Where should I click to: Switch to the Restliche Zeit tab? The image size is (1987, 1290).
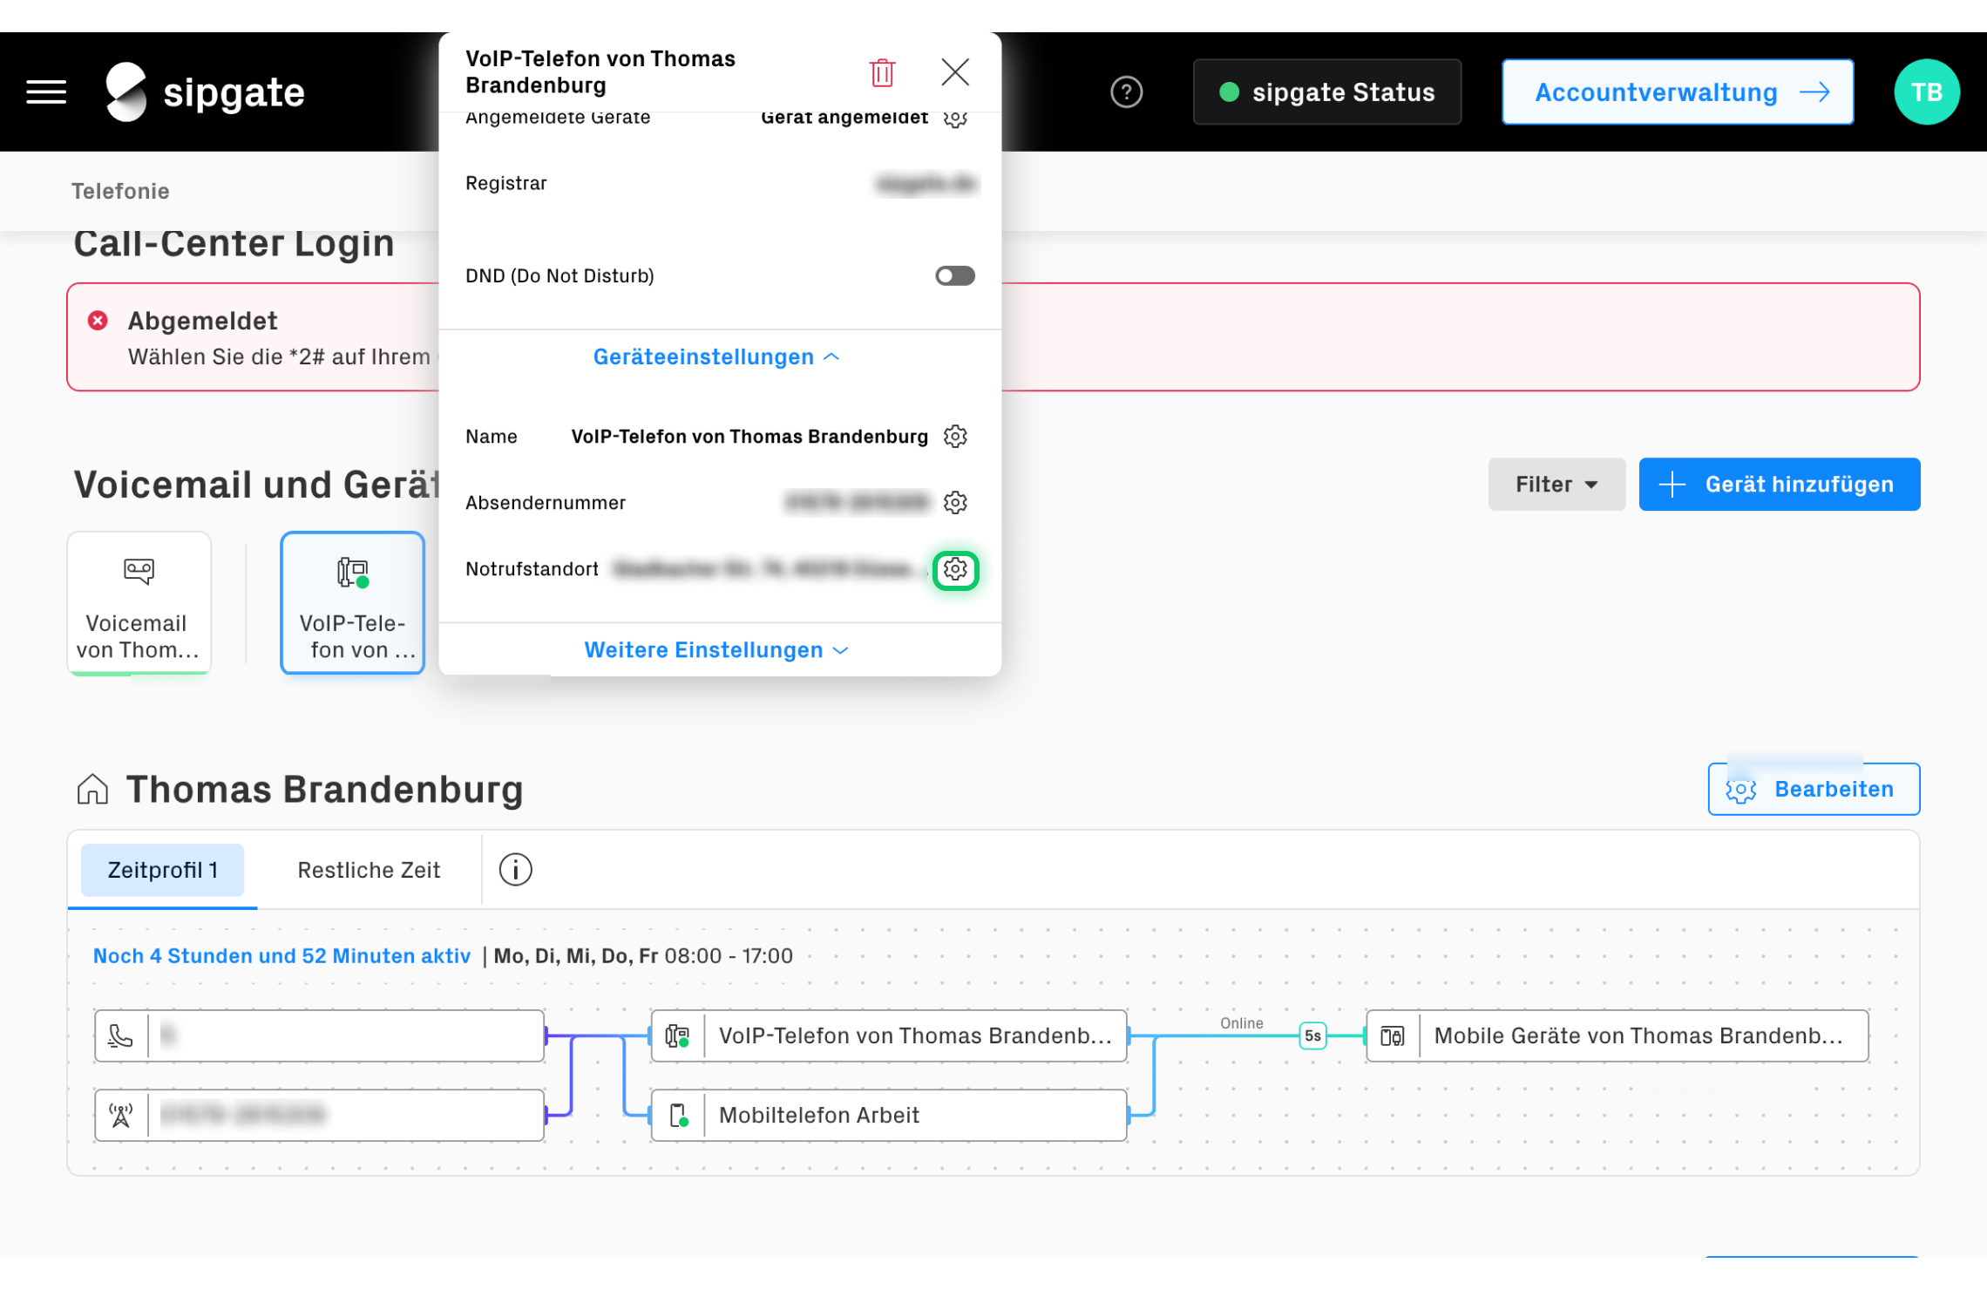tap(369, 870)
